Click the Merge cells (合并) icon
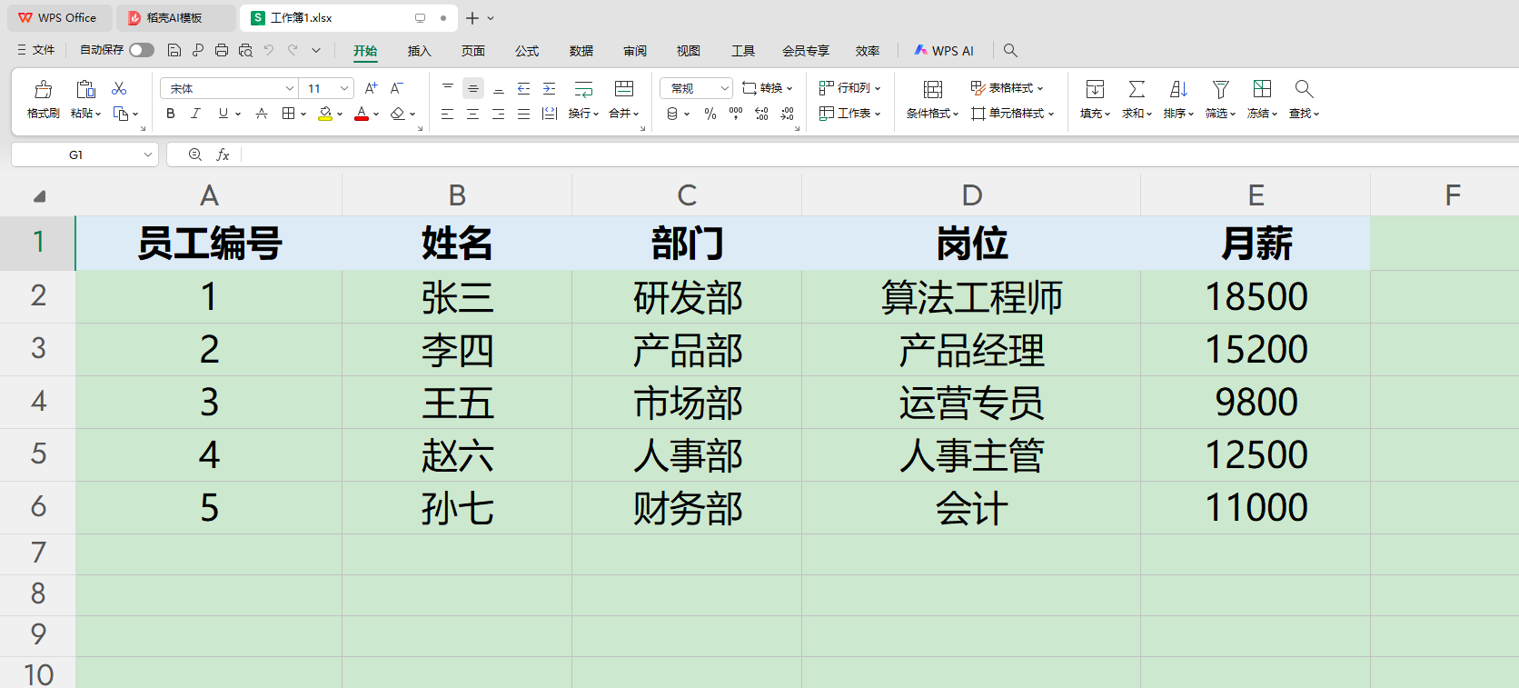The width and height of the screenshot is (1519, 688). [624, 88]
